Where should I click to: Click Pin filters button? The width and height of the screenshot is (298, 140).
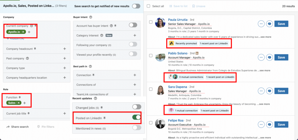(x=46, y=127)
